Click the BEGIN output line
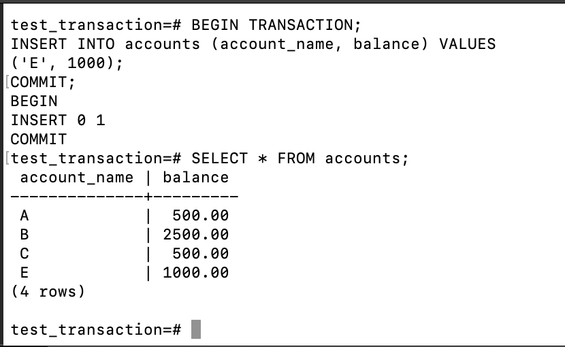Screen dimensions: 565x347 [34, 101]
